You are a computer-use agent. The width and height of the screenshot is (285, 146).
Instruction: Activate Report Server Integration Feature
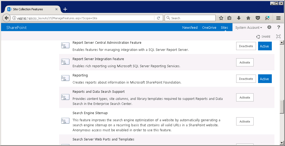pyautogui.click(x=245, y=62)
